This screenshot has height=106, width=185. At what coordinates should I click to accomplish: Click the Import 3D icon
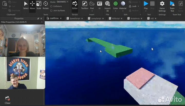point(107,5)
